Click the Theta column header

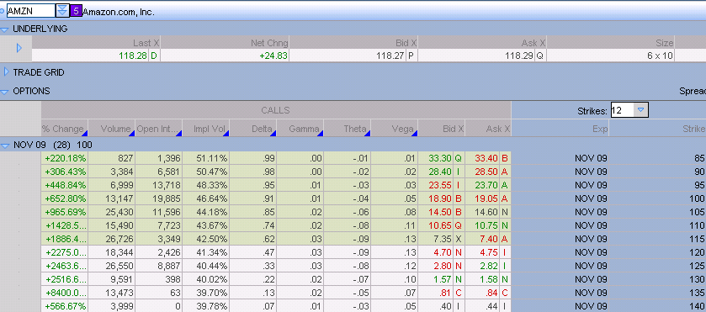(x=348, y=130)
